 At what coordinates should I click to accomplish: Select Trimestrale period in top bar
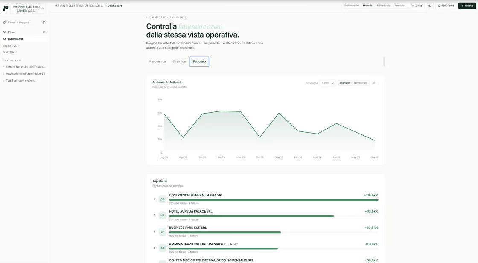tap(383, 6)
